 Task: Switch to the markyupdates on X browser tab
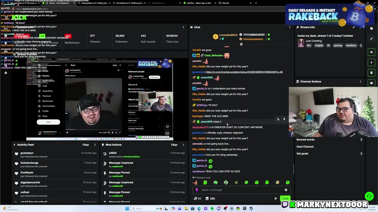(x=94, y=3)
